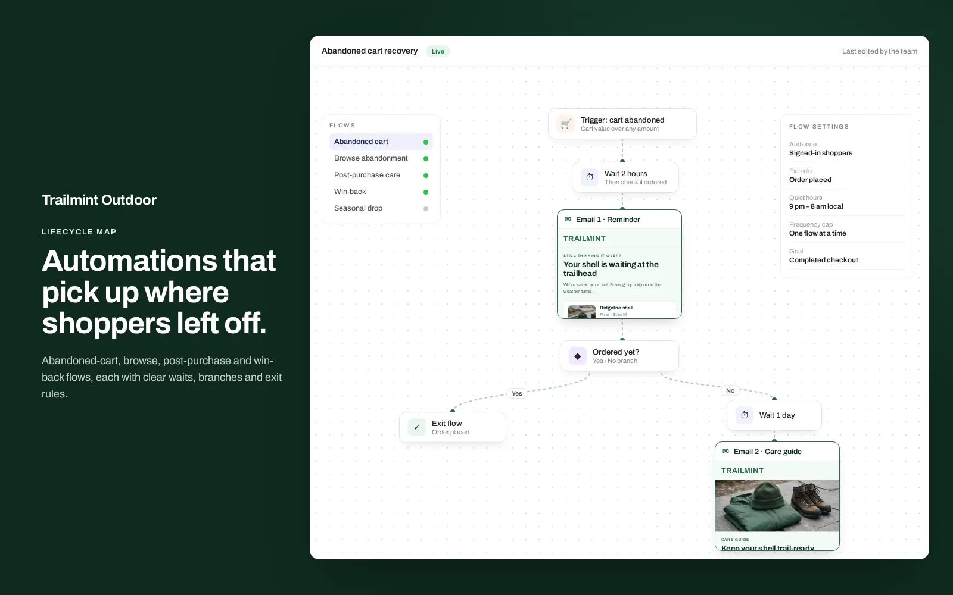
Task: Click Then check if ordered subtitle
Action: pos(636,183)
